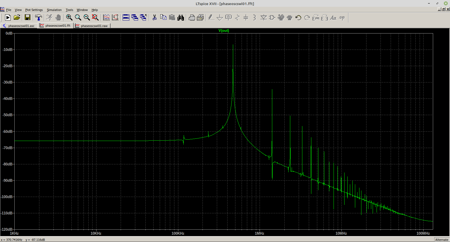
Task: Click the Copy icon
Action: [163, 17]
